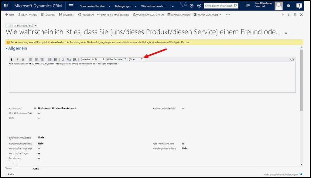Open advanced find filter icon
Viewport: 311px width, 178px height.
point(248,6)
